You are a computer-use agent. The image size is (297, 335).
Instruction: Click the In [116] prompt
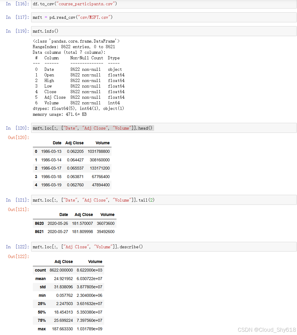point(17,4)
